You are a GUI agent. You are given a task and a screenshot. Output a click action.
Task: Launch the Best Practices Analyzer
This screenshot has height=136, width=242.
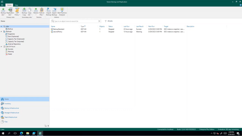point(62,12)
